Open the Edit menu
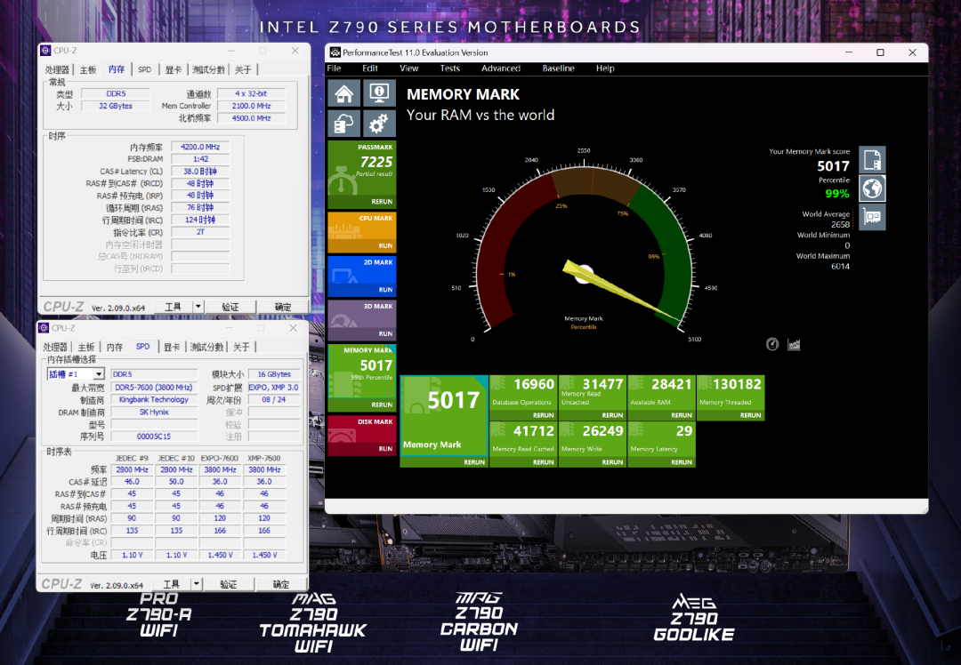Viewport: 961px width, 665px height. pos(370,68)
